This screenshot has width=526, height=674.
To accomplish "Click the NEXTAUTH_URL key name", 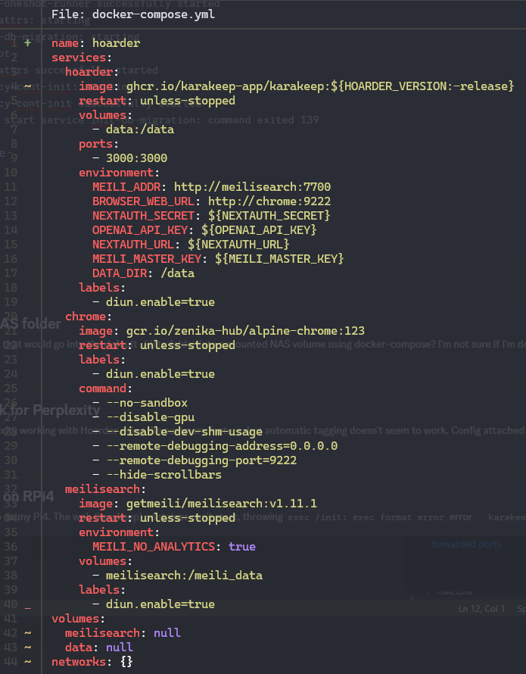I will tap(133, 245).
